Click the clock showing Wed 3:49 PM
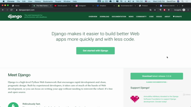This screenshot has height=107, width=191. pyautogui.click(x=159, y=1)
